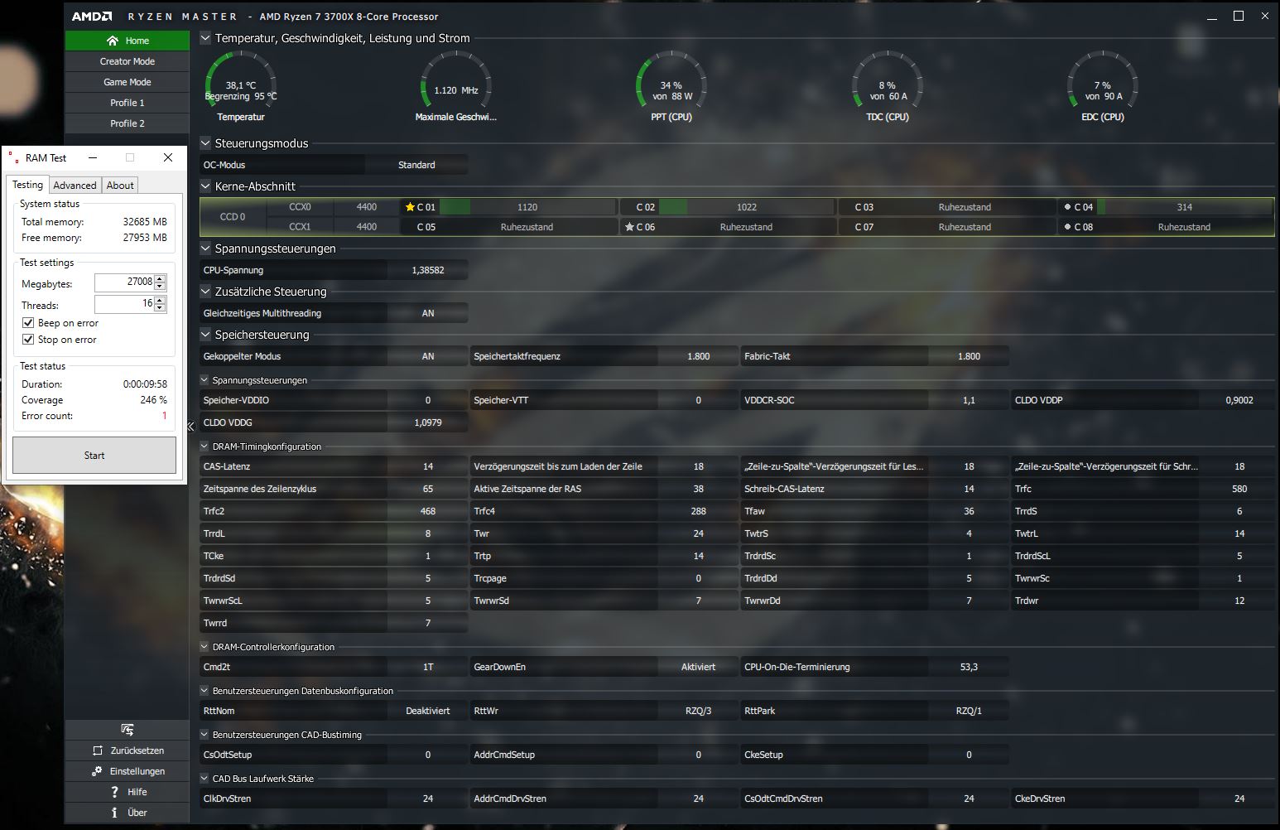Collapse DRAM-Controllerkonfiguration section
This screenshot has height=830, width=1280.
click(x=205, y=647)
